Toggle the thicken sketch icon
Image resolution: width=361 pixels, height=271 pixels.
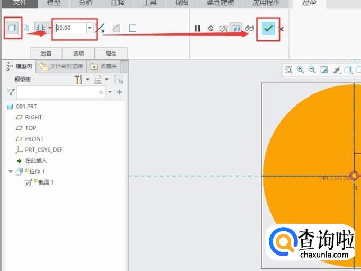pos(132,28)
